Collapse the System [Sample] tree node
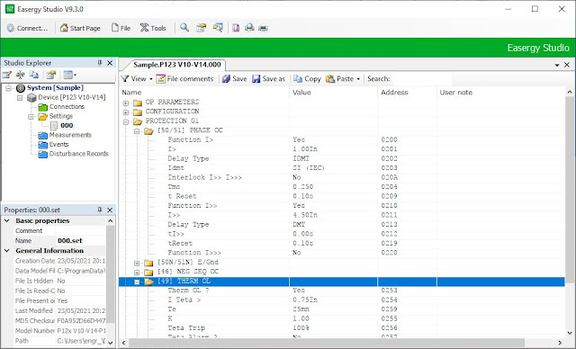This screenshot has width=576, height=349. [9, 88]
